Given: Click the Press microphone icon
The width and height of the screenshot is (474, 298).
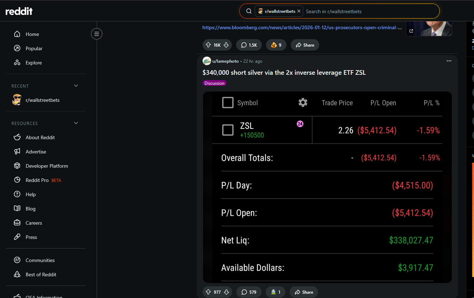Looking at the screenshot, I should tap(17, 237).
